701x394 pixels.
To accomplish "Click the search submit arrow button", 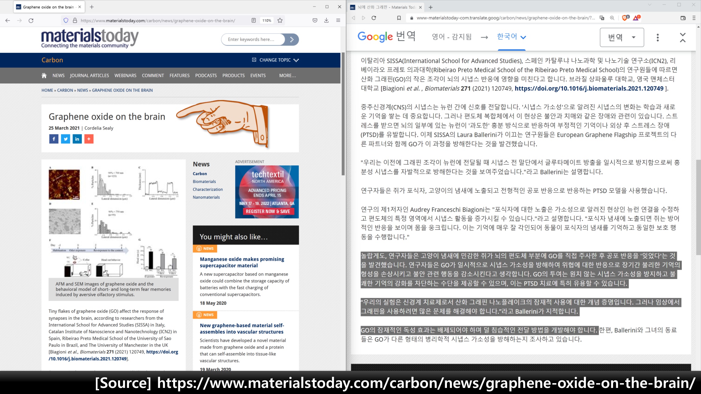I will tap(292, 40).
